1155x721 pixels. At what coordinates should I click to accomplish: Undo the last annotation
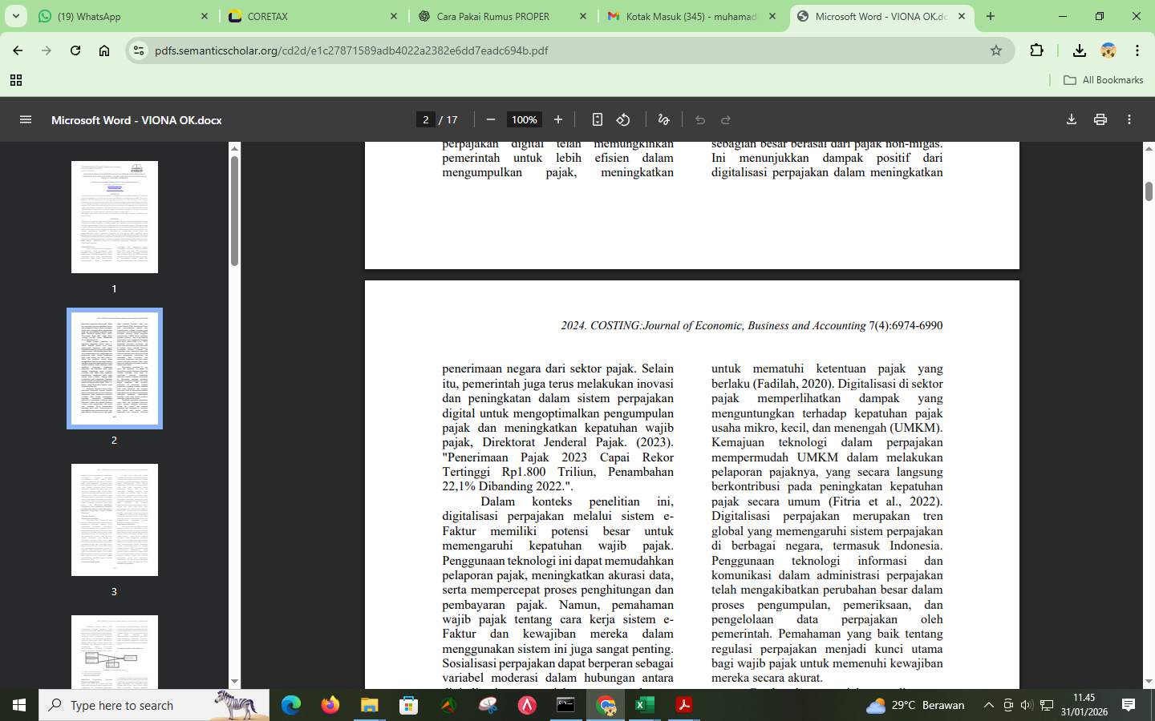click(699, 119)
